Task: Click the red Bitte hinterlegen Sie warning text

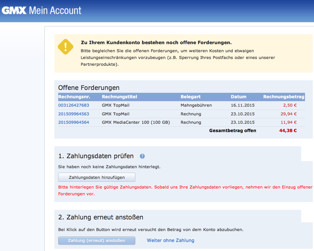Action: click(x=185, y=190)
